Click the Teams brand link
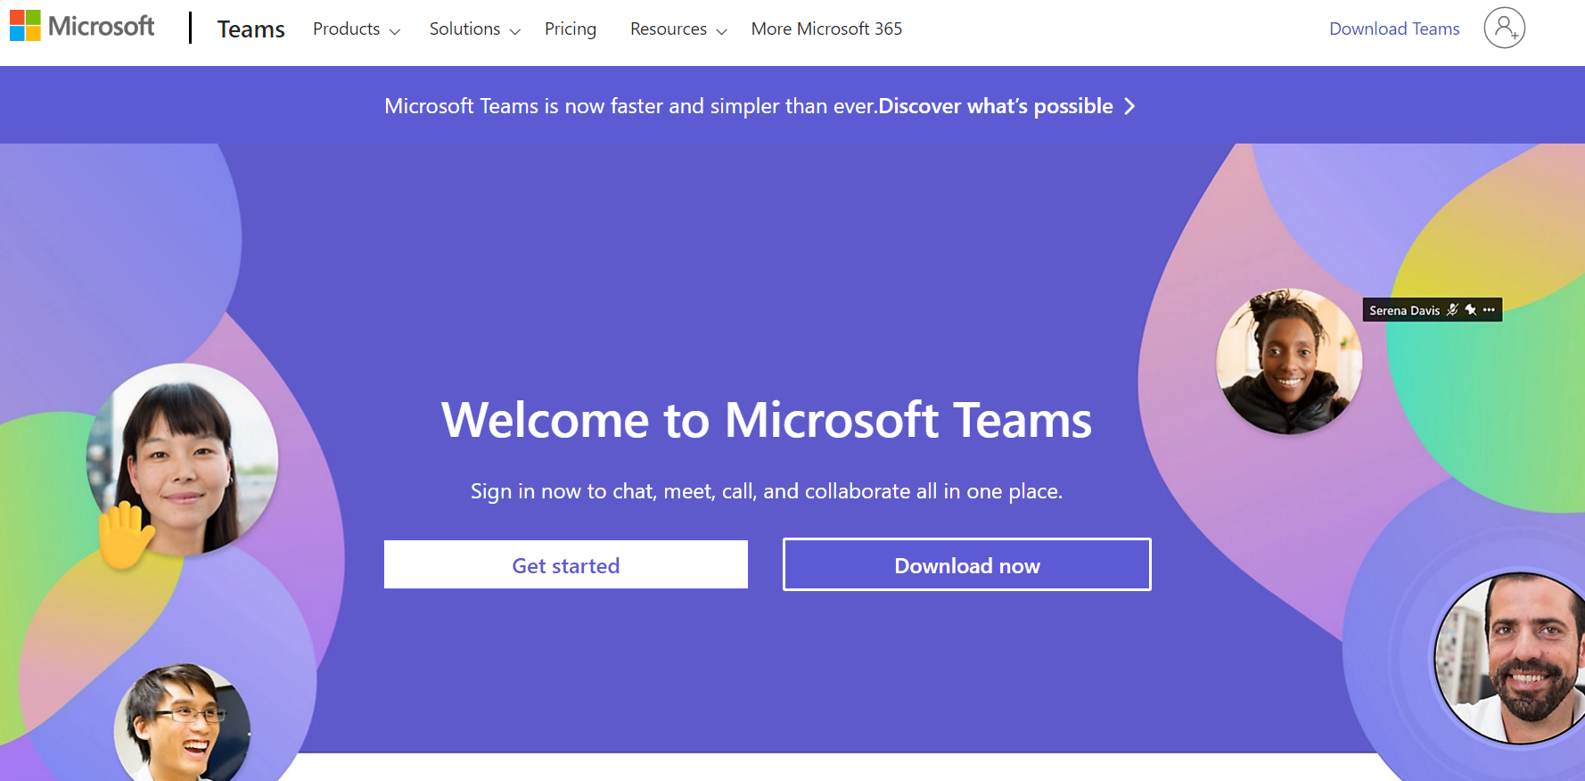Image resolution: width=1585 pixels, height=781 pixels. click(x=250, y=29)
